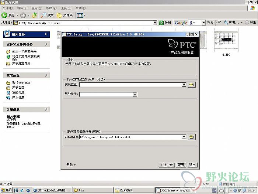This screenshot has height=194, width=258.
Task: Click the Back arrow icon in Explorer toolbar
Action: [x=4, y=16]
